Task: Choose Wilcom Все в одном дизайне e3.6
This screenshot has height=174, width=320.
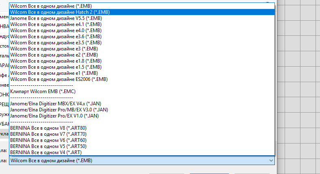Action: pos(142,37)
